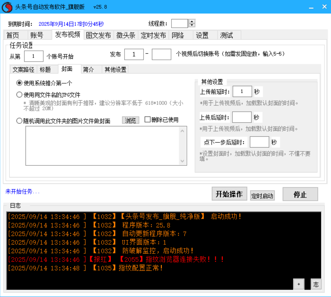This screenshot has width=331, height=297.
Task: Click the "+" icon below the log area
Action: tap(299, 284)
